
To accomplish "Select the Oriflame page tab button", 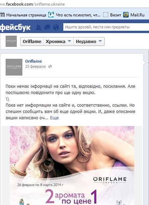I will pyautogui.click(x=32, y=41).
